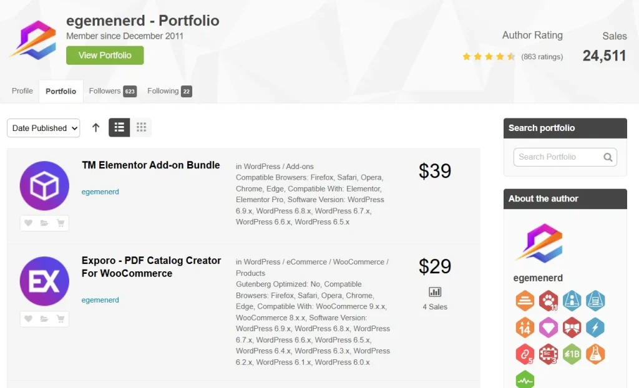Image resolution: width=639 pixels, height=388 pixels.
Task: Click the blue lightning bolt badge
Action: coord(595,327)
